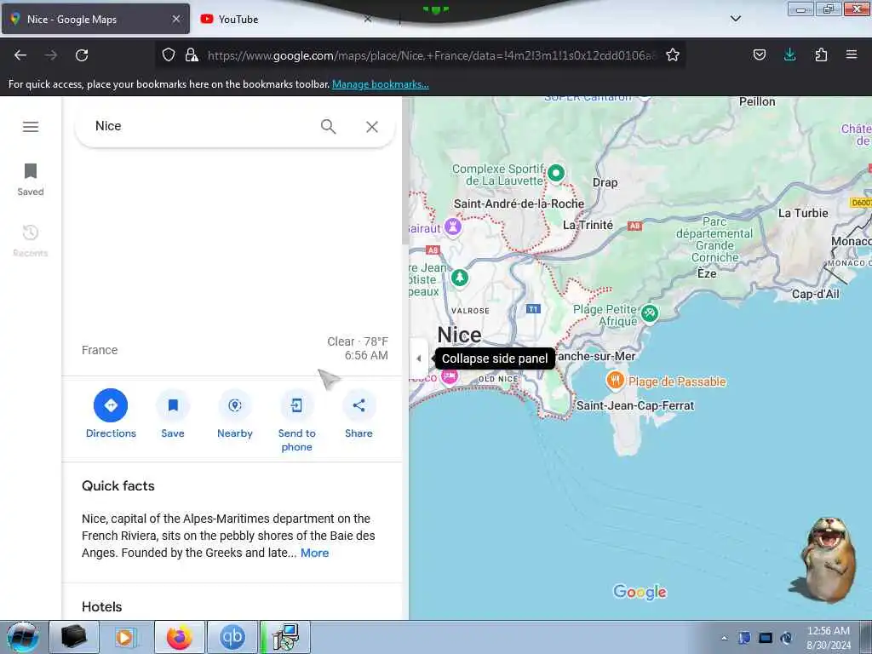Open the Google Maps hamburger menu
The height and width of the screenshot is (654, 872).
coord(31,127)
